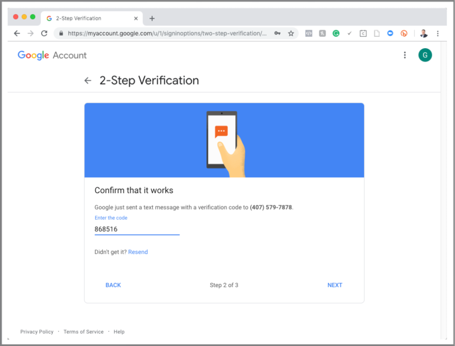455x346 pixels.
Task: Click the blank page extension icon
Action: (377, 33)
